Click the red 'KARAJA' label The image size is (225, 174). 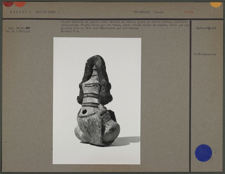pos(189,12)
